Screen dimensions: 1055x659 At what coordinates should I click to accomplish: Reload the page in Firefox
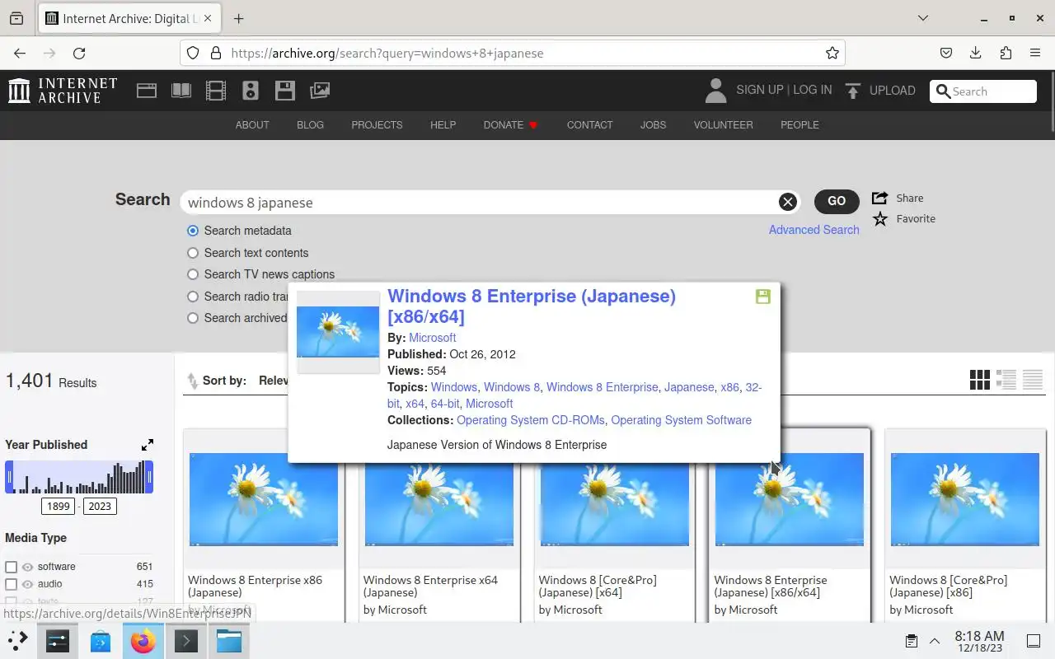pos(79,53)
